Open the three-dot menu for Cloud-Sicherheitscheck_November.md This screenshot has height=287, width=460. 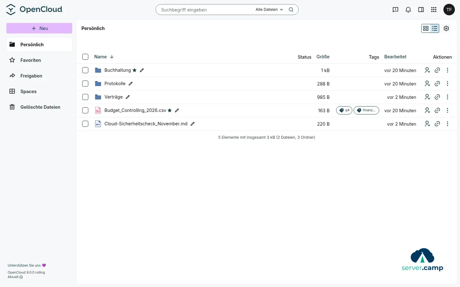[x=448, y=124]
